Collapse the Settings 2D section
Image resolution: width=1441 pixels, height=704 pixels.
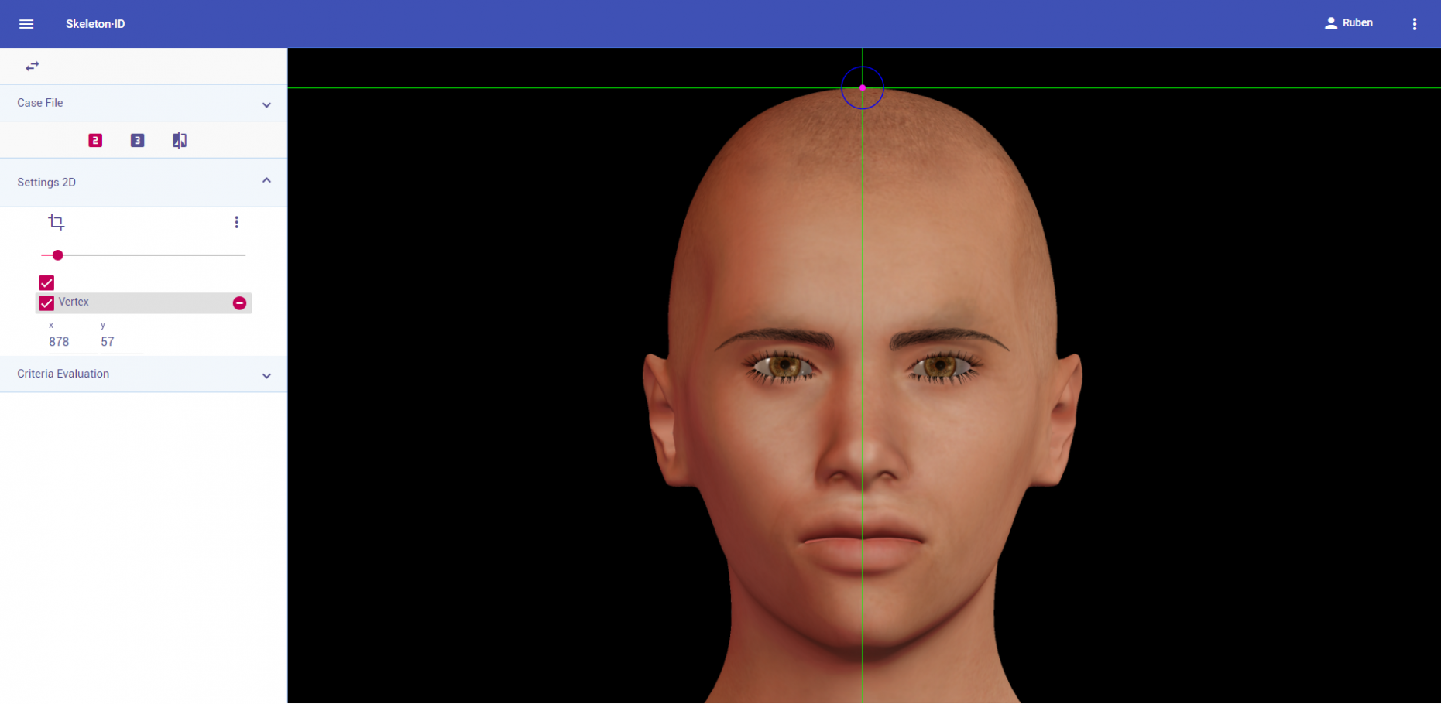266,181
